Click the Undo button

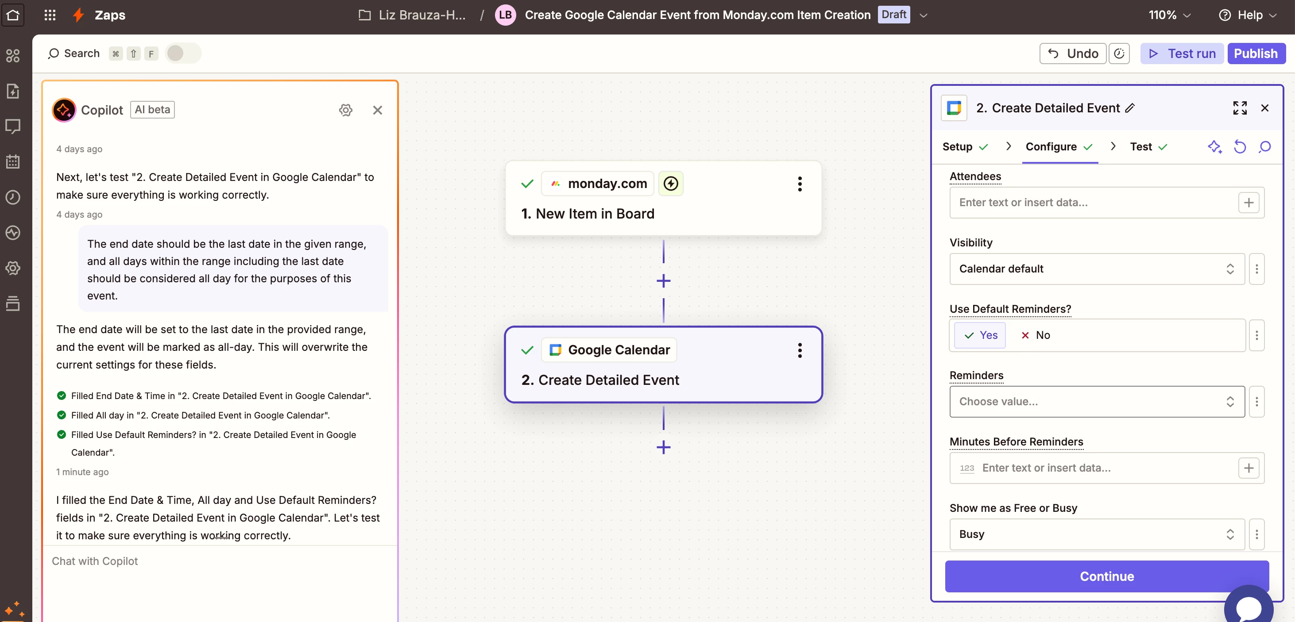tap(1072, 53)
